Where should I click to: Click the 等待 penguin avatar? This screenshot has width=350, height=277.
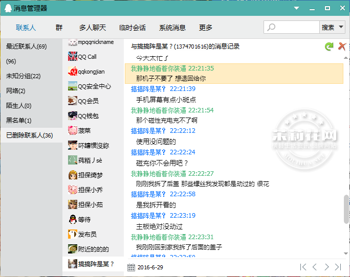click(x=73, y=219)
